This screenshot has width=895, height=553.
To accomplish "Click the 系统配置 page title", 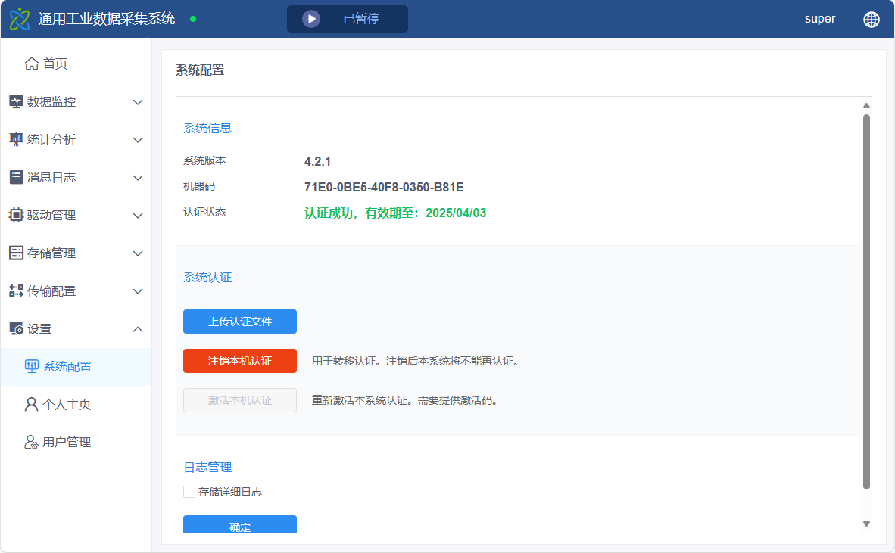I will pyautogui.click(x=200, y=70).
